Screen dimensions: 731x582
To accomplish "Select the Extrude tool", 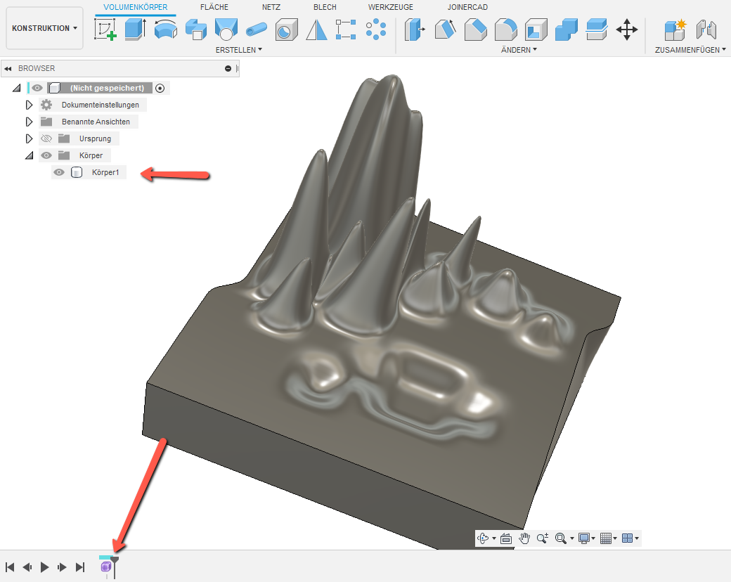I will [x=135, y=30].
